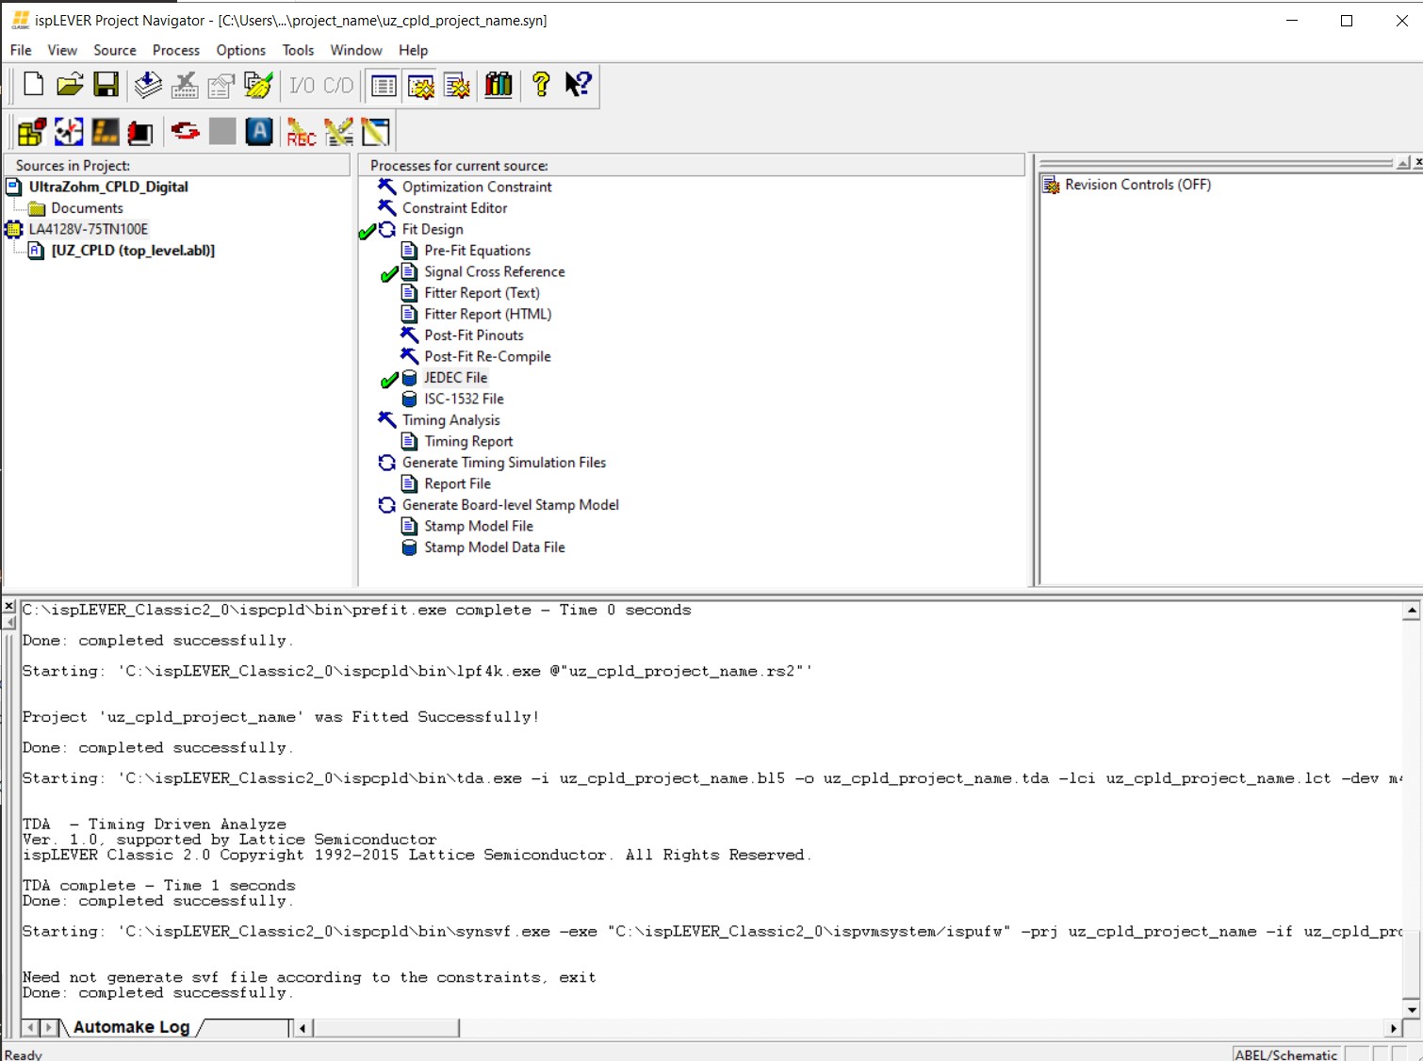Select the LA4128V-75TN100E device in project tree
Screen dimensions: 1423x1061
89,228
